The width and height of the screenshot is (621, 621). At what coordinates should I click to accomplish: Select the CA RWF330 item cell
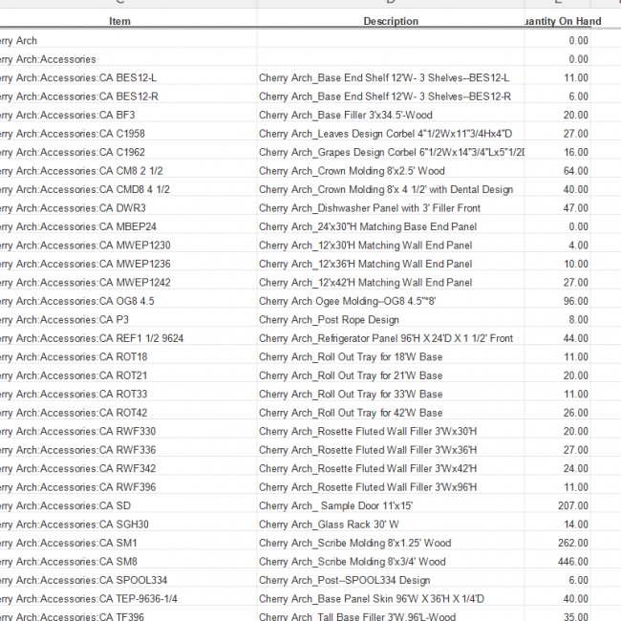point(128,431)
